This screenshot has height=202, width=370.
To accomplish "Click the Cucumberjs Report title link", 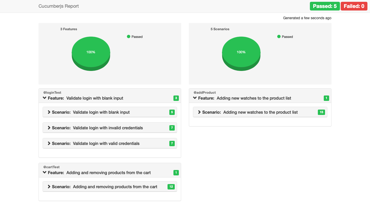I will 59,6.
